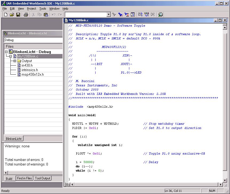Select the BlinkenLicht workspace tab
This screenshot has height=194, width=230.
coord(14,139)
